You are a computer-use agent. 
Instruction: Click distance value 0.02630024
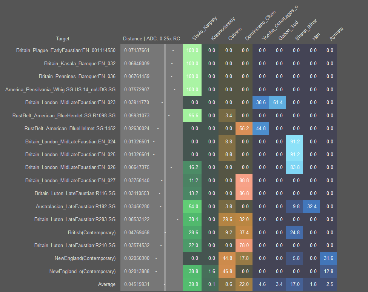pos(137,129)
